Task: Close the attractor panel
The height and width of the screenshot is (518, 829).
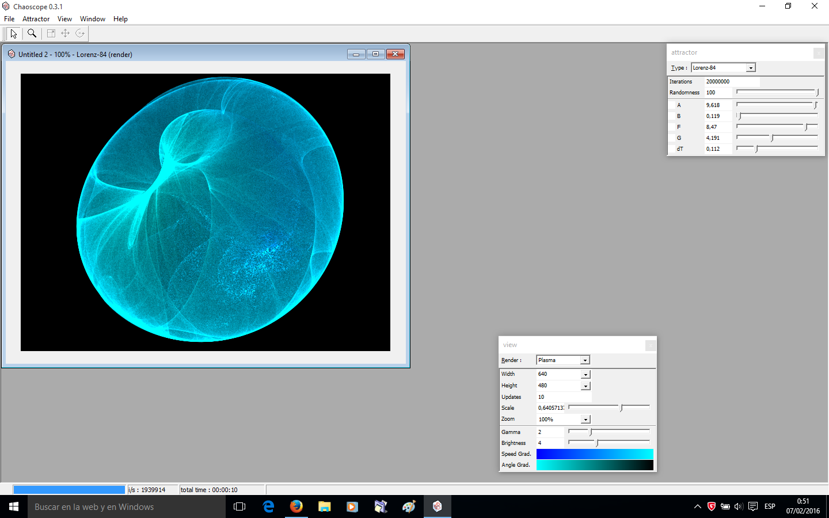Action: click(x=818, y=53)
